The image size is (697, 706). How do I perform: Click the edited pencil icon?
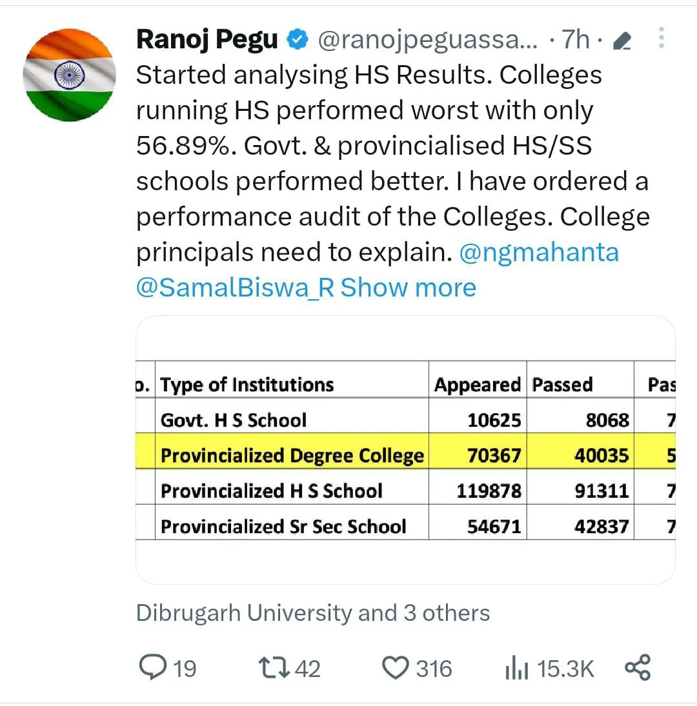coord(622,41)
